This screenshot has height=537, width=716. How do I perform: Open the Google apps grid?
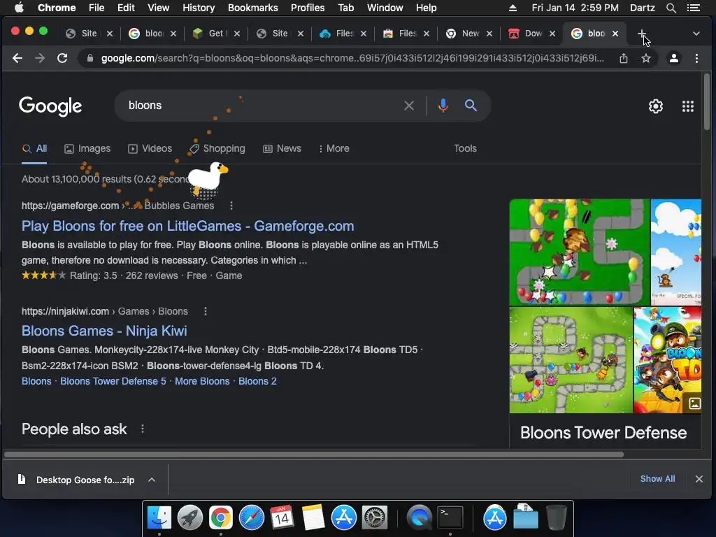coord(688,106)
